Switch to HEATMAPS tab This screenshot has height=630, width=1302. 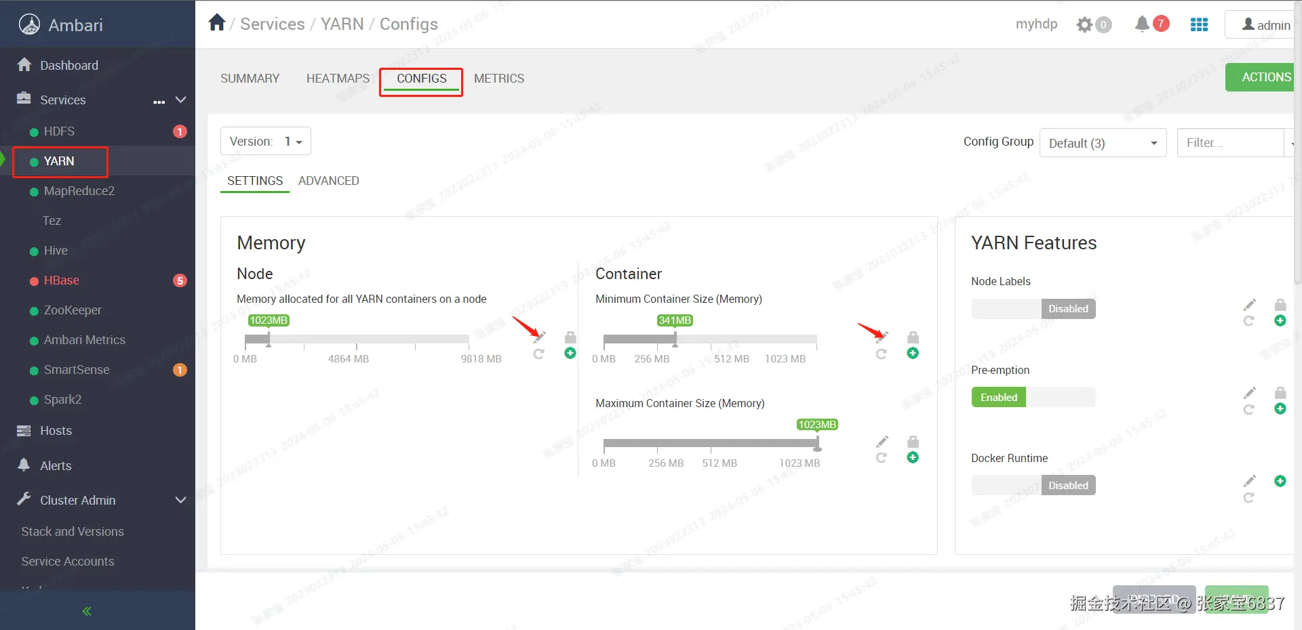point(338,79)
